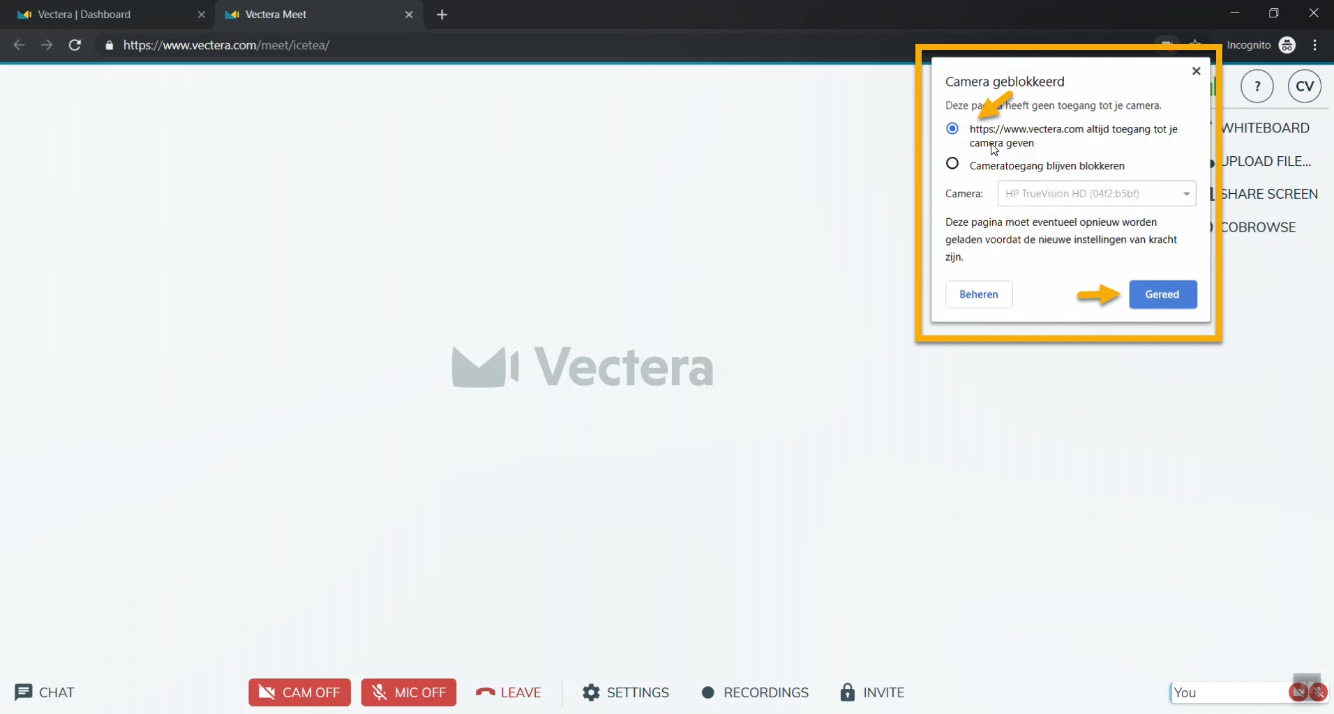Open the Chat panel

44,692
